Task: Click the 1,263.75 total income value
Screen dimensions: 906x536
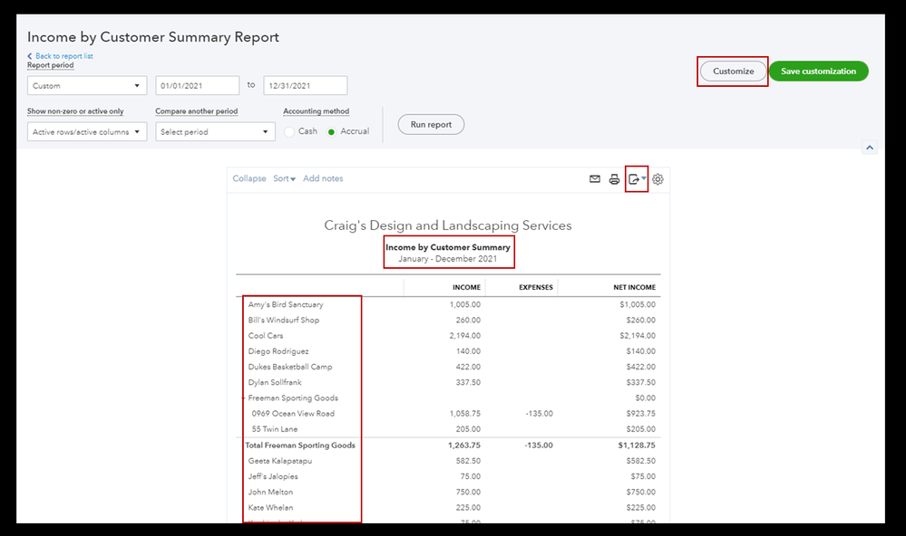Action: coord(464,445)
